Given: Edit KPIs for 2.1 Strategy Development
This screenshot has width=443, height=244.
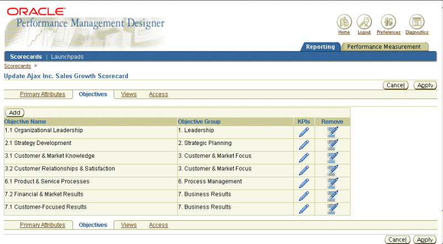Looking at the screenshot, I should click(303, 145).
